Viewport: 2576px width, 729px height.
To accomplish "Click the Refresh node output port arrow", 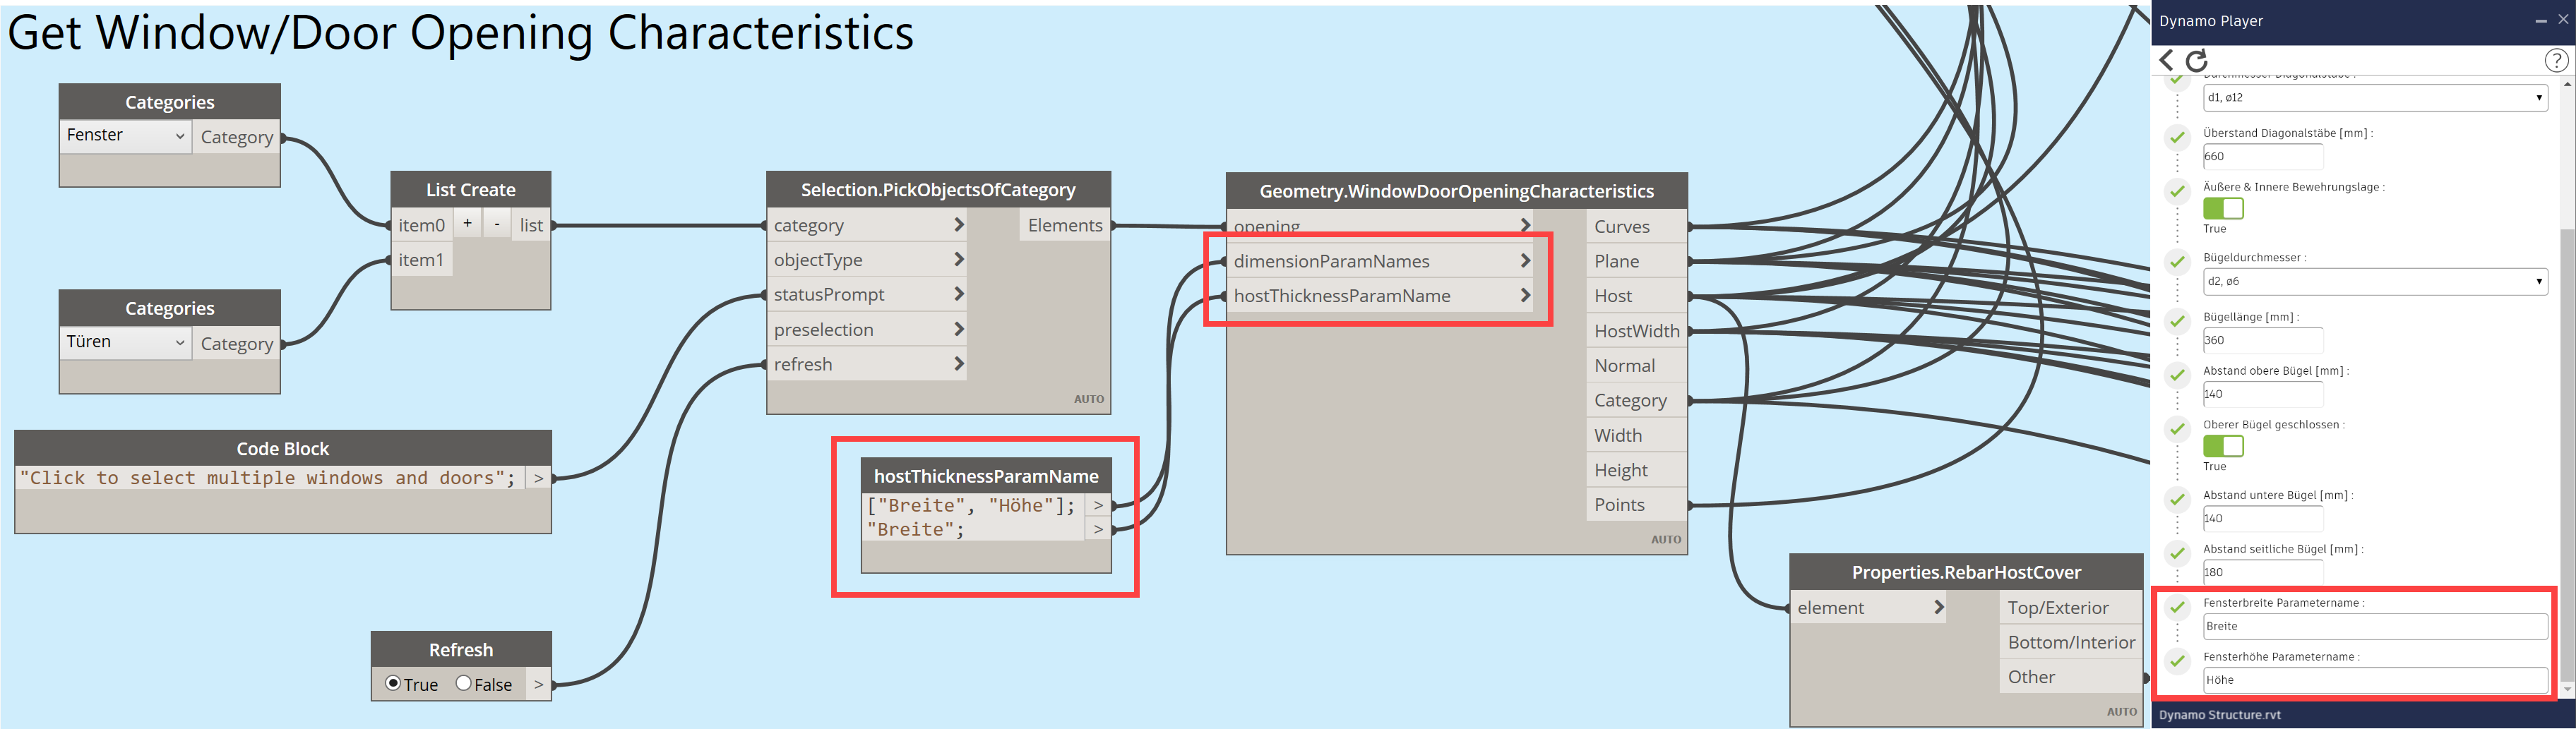I will pyautogui.click(x=538, y=685).
